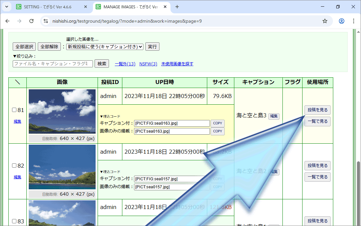Select the checkbox for image 82
361x226 pixels.
pyautogui.click(x=14, y=166)
